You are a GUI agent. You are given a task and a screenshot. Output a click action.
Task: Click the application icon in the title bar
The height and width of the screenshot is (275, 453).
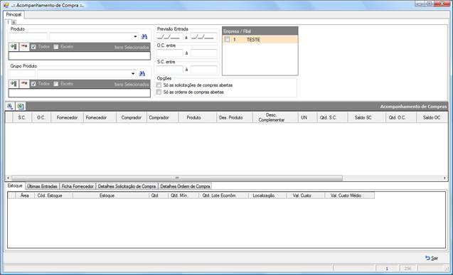(6, 5)
